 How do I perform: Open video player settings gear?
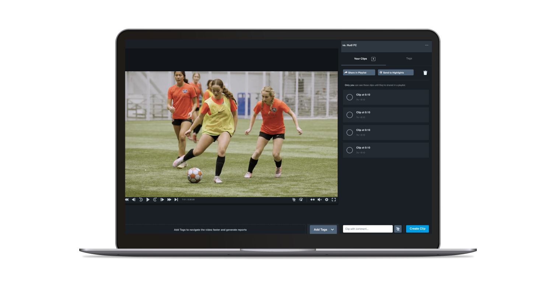[x=326, y=200]
